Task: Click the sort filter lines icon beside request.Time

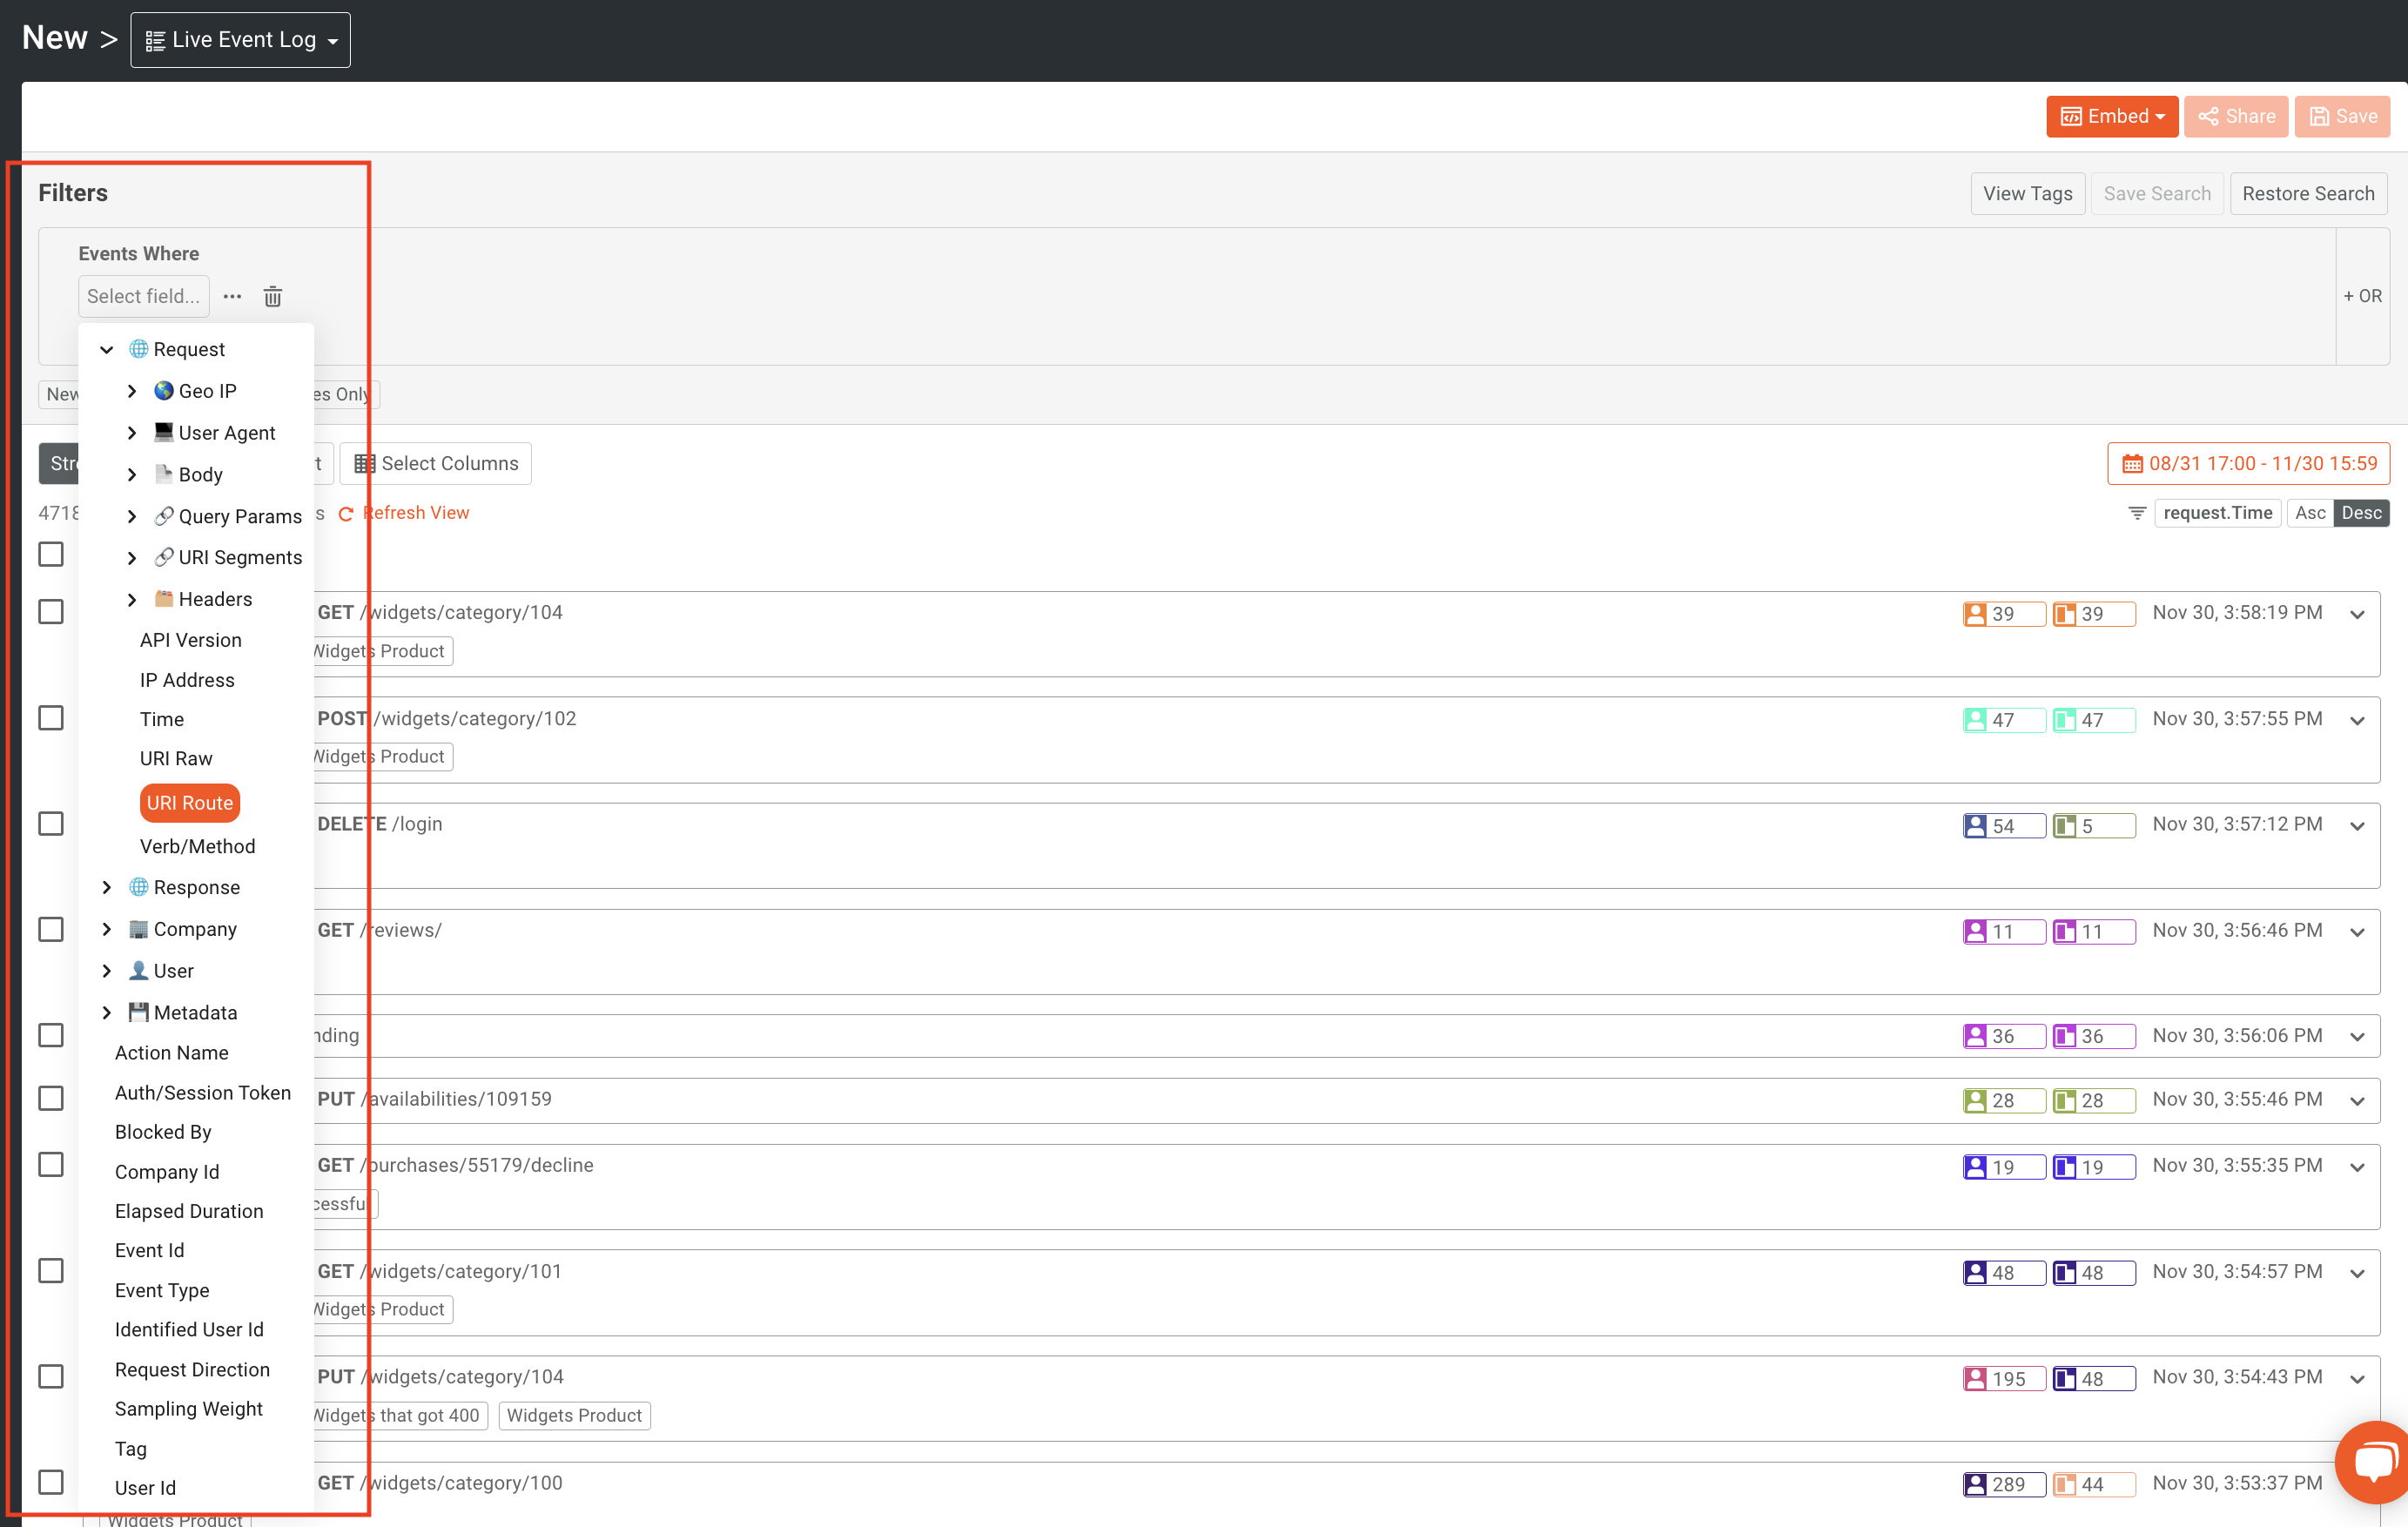Action: pos(2136,513)
